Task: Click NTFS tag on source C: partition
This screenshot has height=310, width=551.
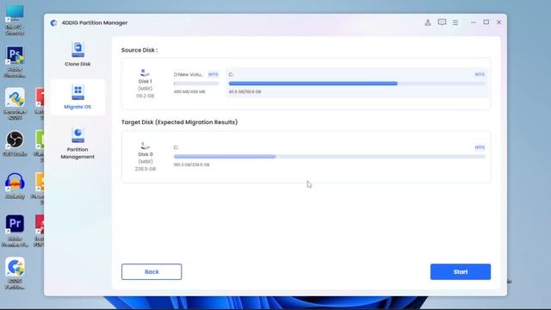Action: 480,74
